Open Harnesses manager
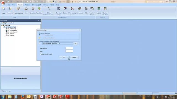 (x=79, y=11)
